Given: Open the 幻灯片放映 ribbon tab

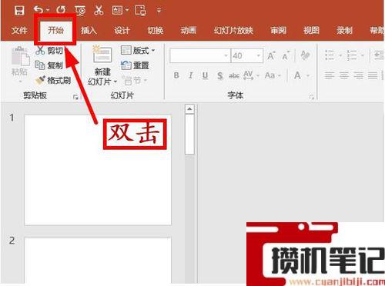Looking at the screenshot, I should 233,31.
